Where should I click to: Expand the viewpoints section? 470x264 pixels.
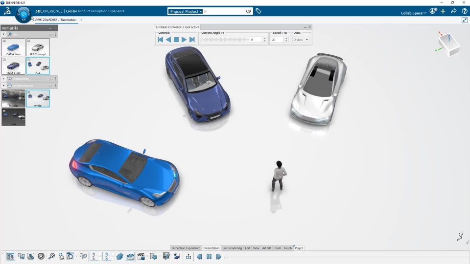[x=3, y=79]
